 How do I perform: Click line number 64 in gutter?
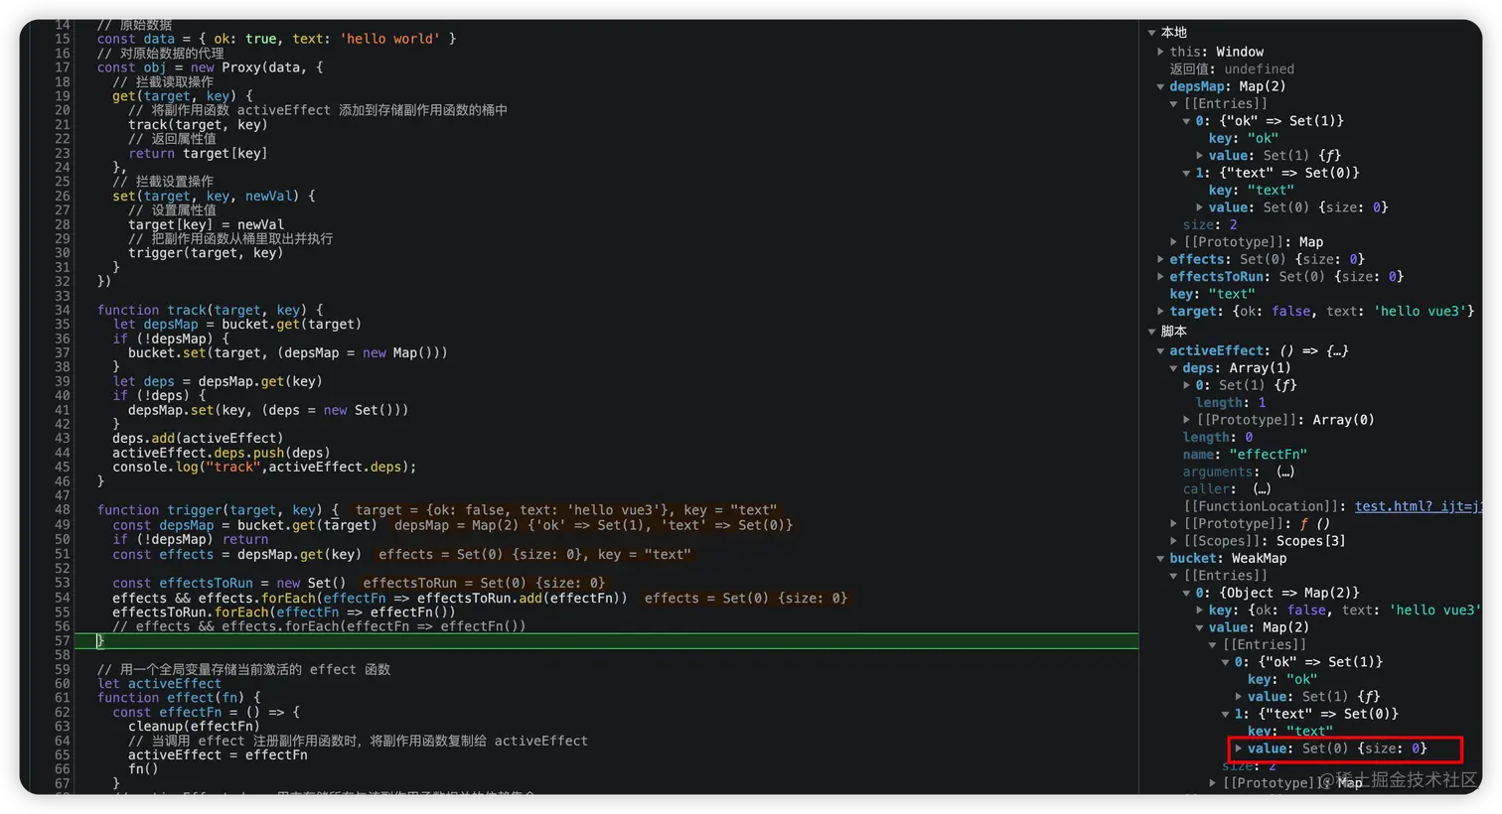coord(62,741)
